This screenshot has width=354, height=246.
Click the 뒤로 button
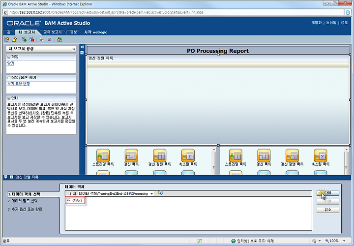click(x=328, y=201)
